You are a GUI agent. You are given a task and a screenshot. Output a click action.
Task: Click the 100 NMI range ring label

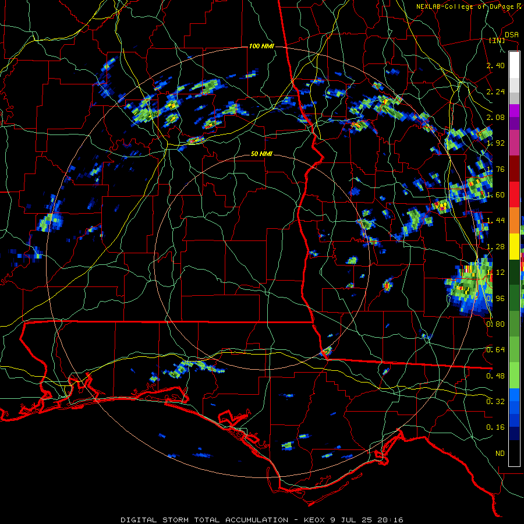click(x=261, y=46)
